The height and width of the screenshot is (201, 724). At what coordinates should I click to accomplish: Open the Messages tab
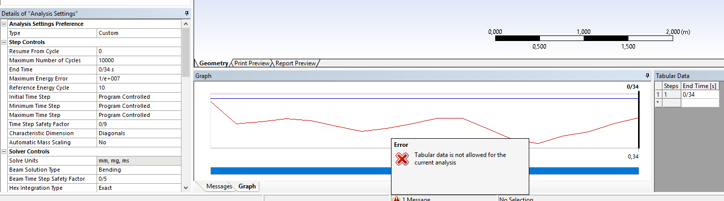(219, 186)
